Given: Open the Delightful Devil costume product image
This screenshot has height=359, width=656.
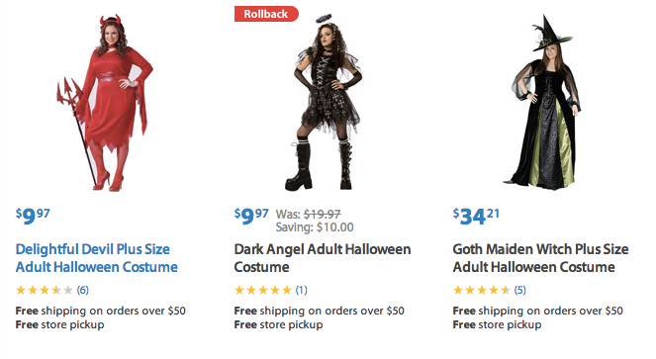Looking at the screenshot, I should [105, 103].
